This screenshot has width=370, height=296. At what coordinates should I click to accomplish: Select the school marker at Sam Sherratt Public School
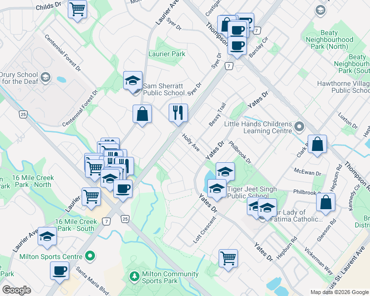[133, 81]
